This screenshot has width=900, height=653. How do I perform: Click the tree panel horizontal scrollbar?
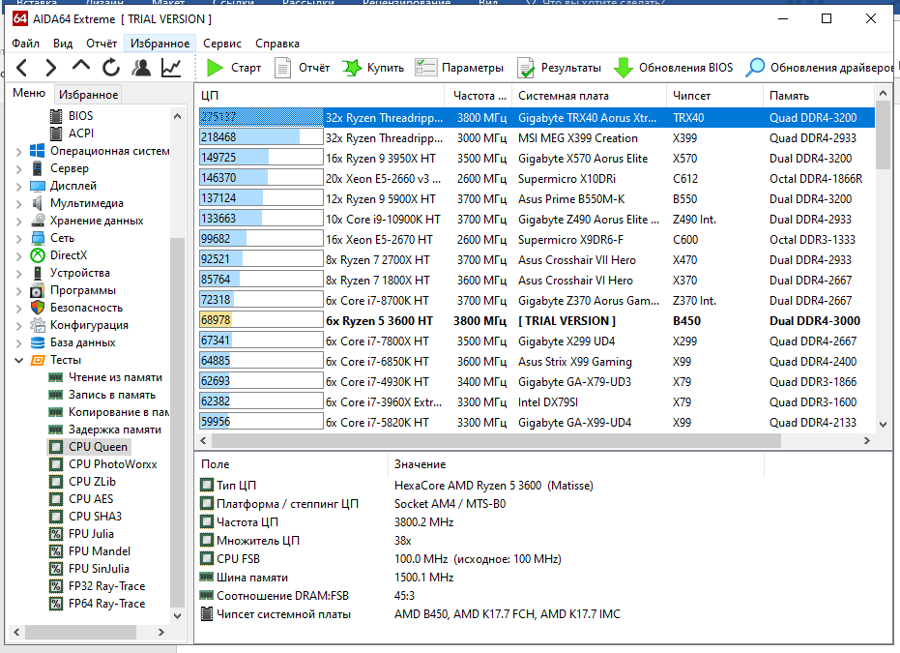(x=80, y=632)
